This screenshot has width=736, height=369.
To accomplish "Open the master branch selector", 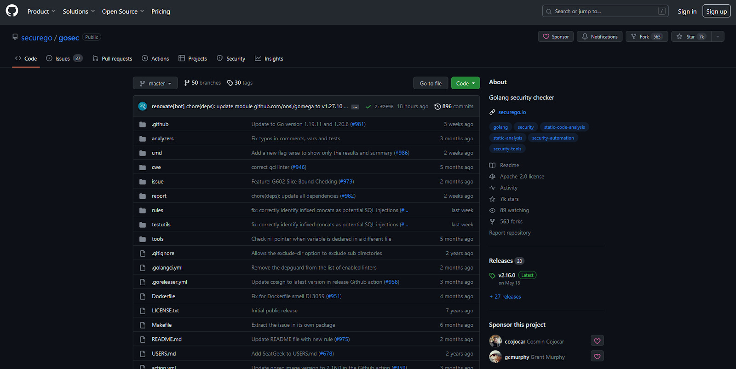I will 155,83.
